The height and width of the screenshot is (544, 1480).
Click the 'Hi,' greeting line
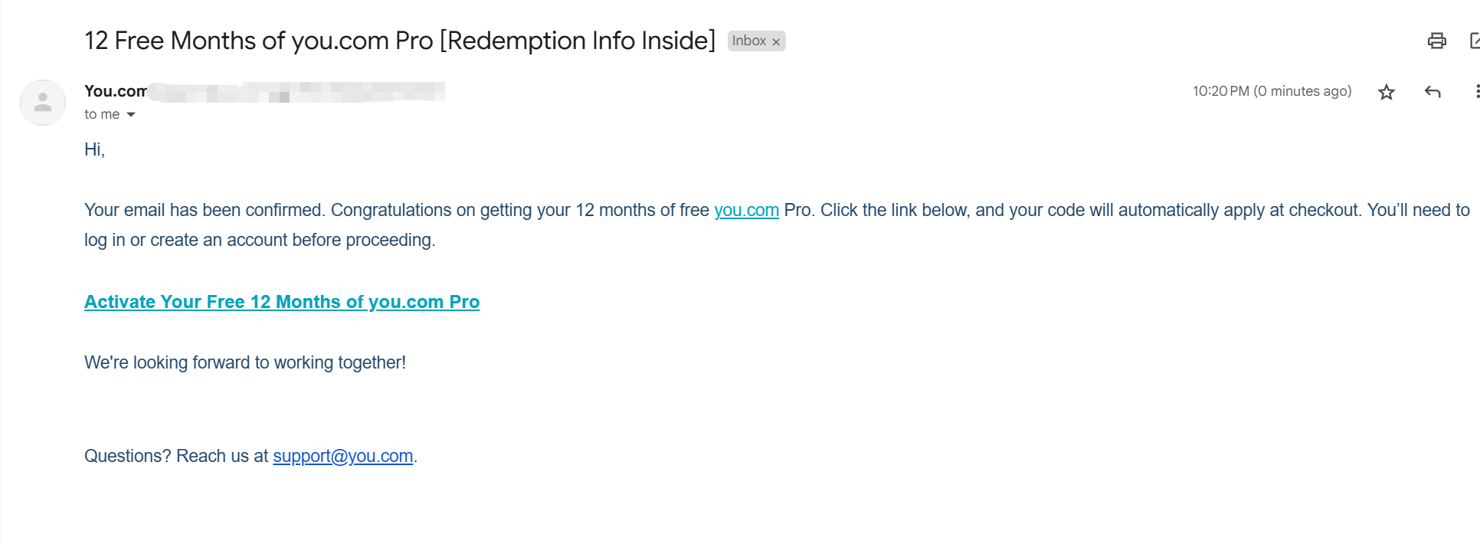click(x=94, y=149)
